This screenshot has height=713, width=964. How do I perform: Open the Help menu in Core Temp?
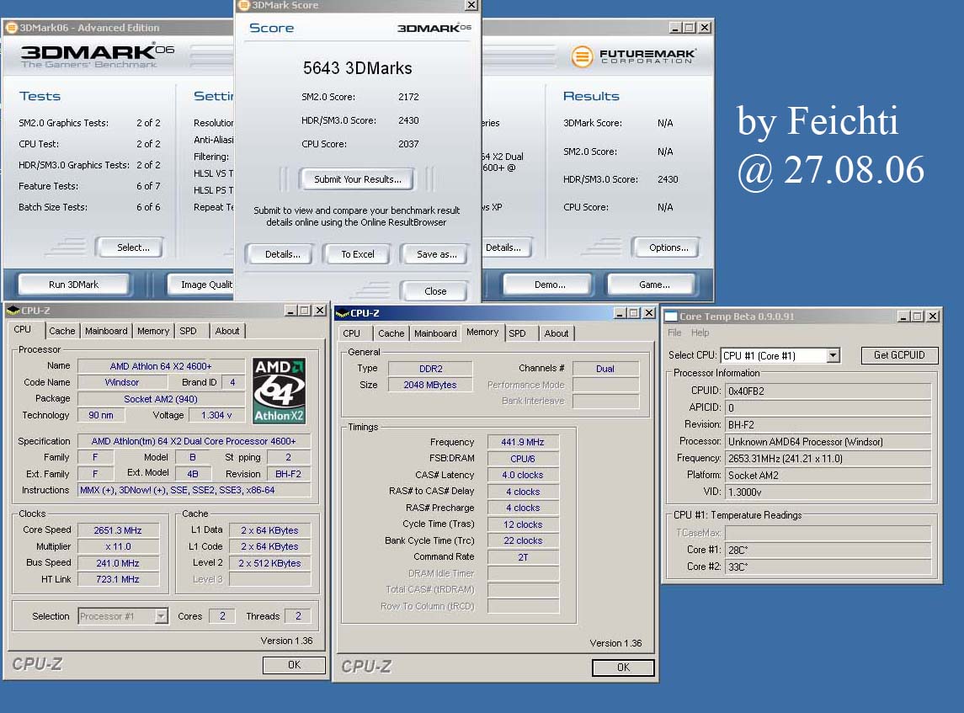(700, 333)
